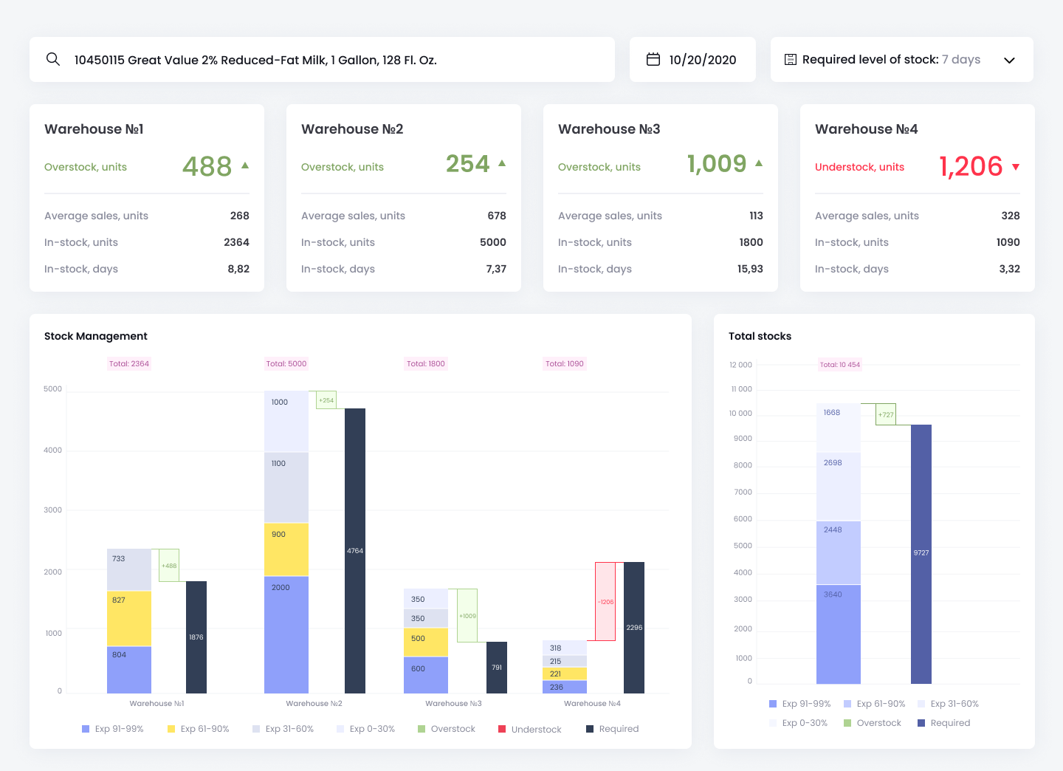Click the Total: 5000 chart label

coord(286,363)
